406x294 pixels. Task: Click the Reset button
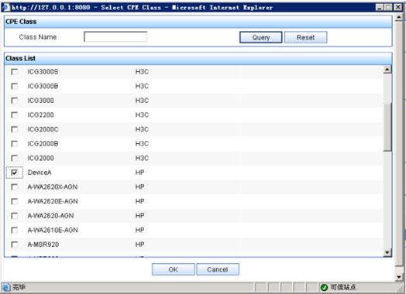[x=305, y=37]
